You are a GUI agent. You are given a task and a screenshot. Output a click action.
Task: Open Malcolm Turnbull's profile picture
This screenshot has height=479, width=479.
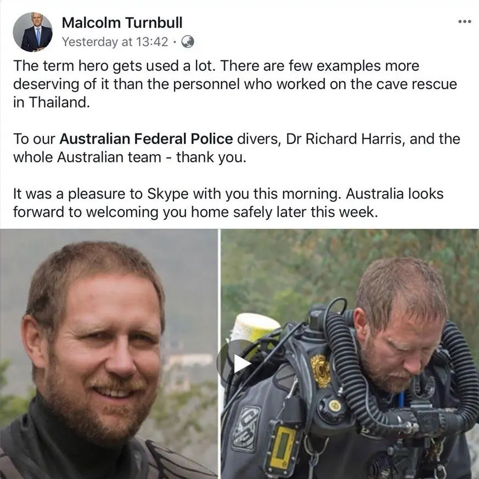(x=33, y=32)
